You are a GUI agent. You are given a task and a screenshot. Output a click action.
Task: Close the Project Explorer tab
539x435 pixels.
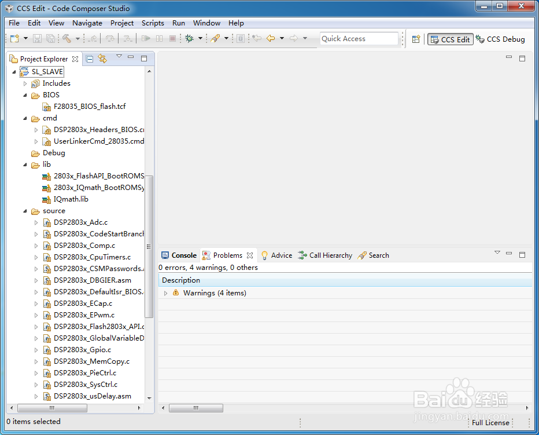point(75,59)
